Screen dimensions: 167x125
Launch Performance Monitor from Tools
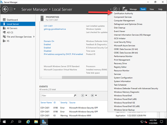tap(123, 56)
